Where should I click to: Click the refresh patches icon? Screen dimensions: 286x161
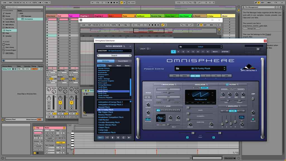tap(123, 138)
